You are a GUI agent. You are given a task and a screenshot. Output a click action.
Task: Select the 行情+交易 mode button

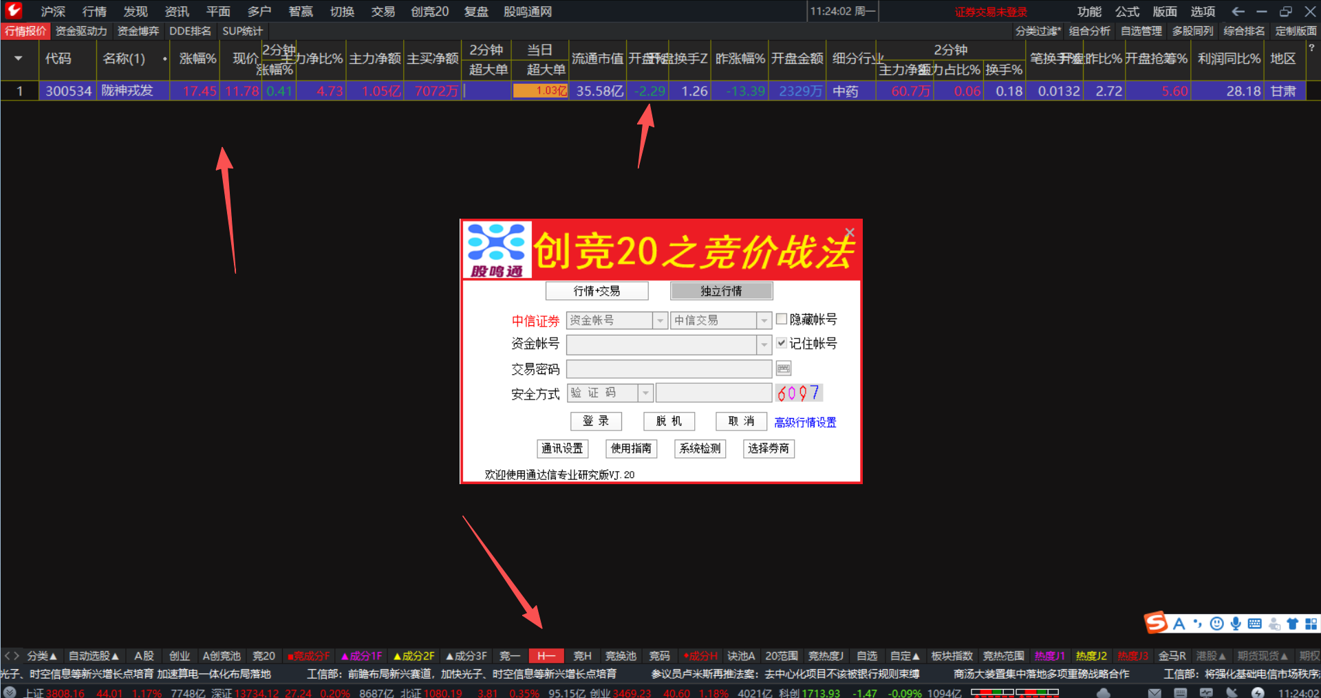coord(597,291)
